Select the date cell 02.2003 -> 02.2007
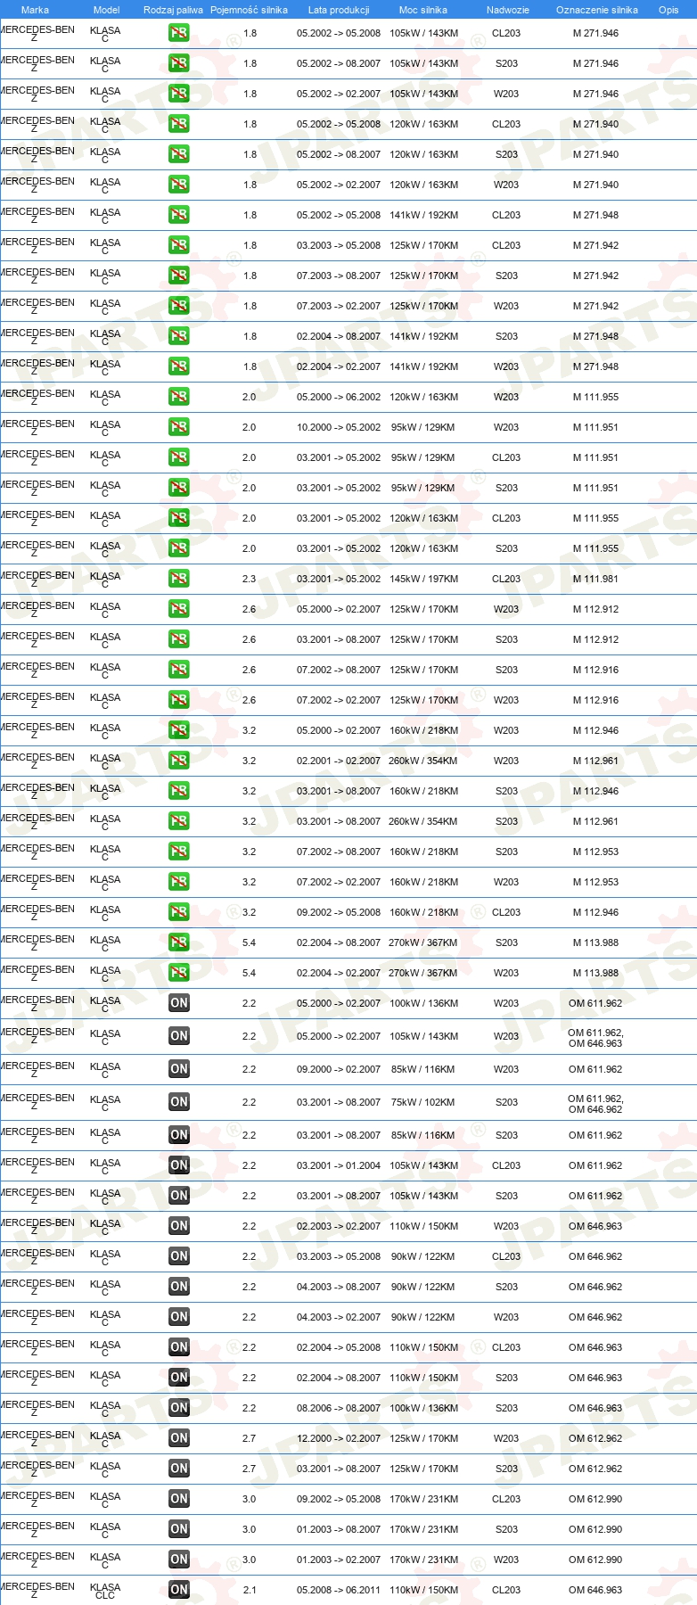Screen dimensions: 697x1605 click(339, 1226)
